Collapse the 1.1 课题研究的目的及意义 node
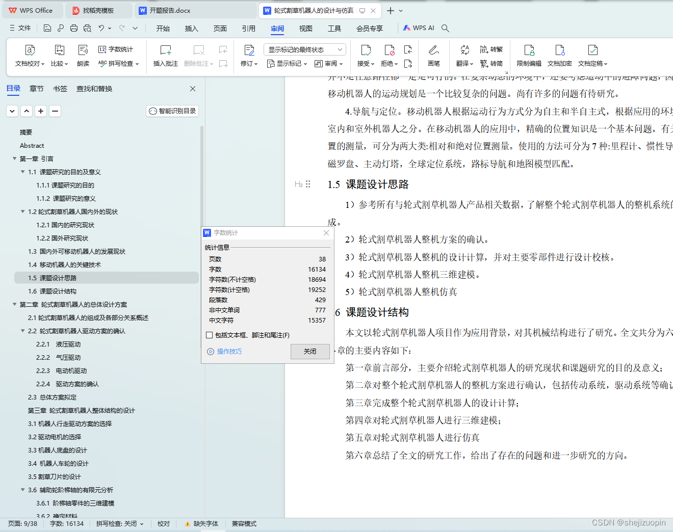Viewport: 673px width, 532px height. point(23,172)
